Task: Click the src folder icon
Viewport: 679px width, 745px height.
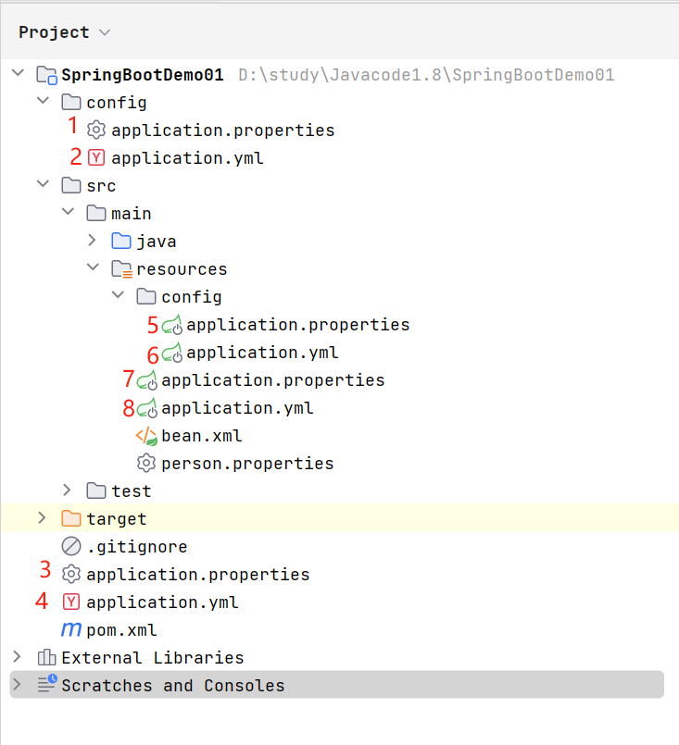Action: (71, 185)
